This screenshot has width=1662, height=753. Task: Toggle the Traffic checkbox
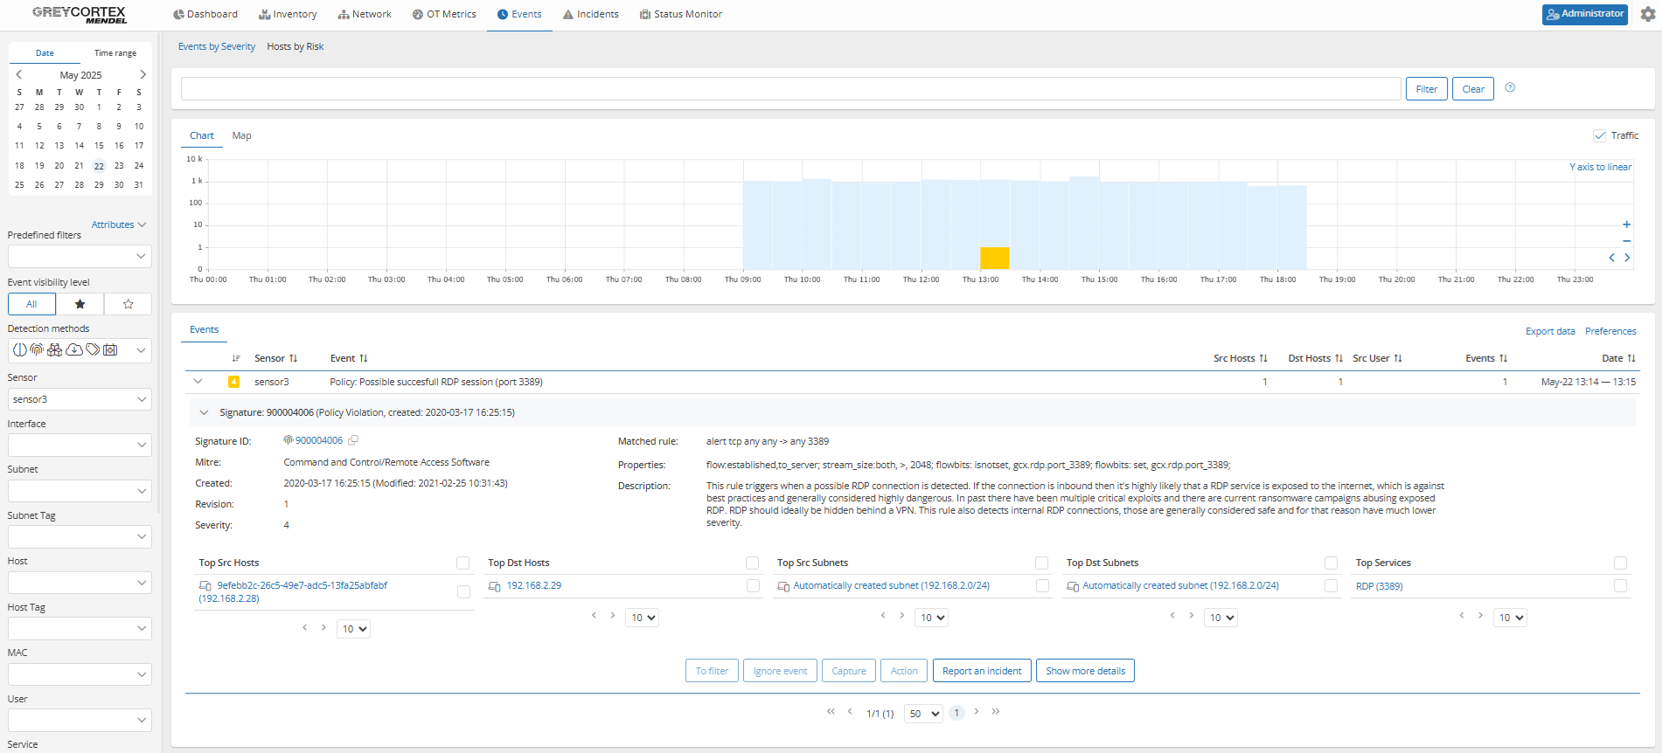tap(1600, 135)
